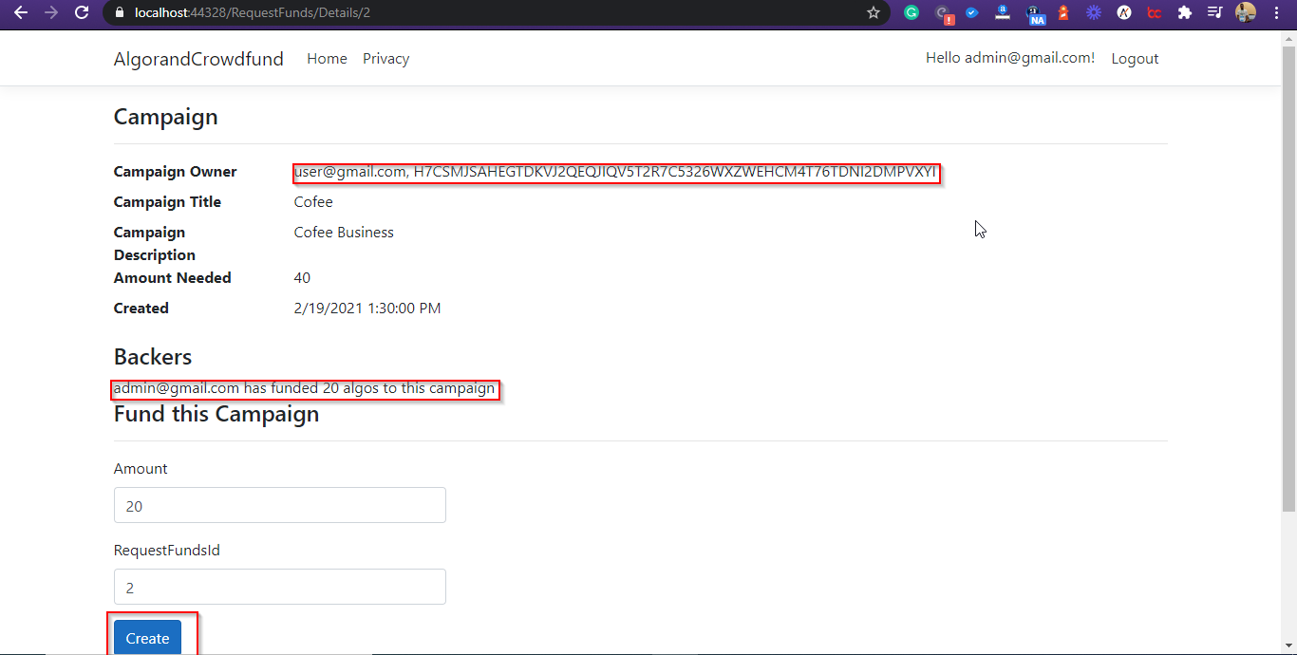Click the URL address bar
1297x655 pixels.
coord(475,13)
